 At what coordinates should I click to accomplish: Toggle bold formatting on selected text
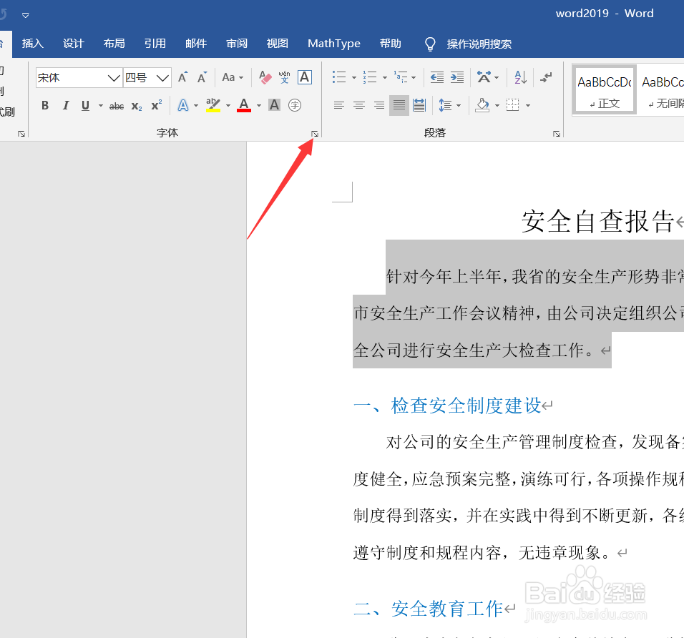pos(44,105)
